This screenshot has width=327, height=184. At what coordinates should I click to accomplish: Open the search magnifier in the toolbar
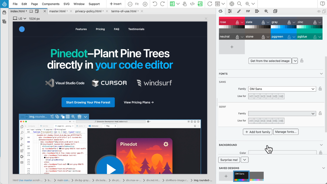(x=239, y=4)
